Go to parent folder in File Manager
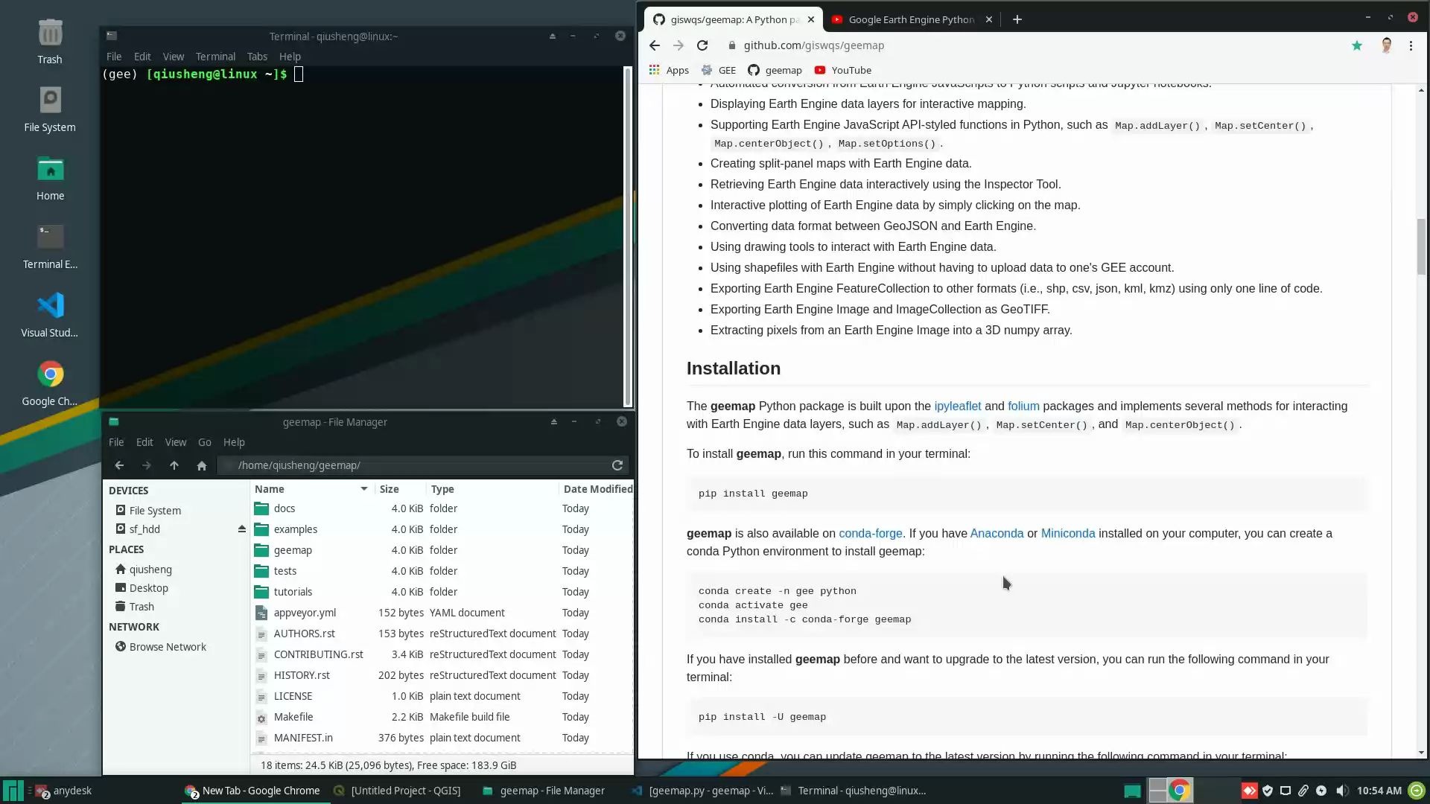The height and width of the screenshot is (804, 1430). [x=174, y=465]
